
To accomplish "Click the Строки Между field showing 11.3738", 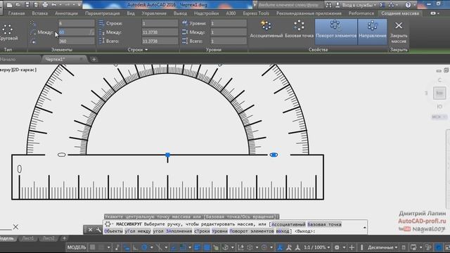I will [160, 32].
